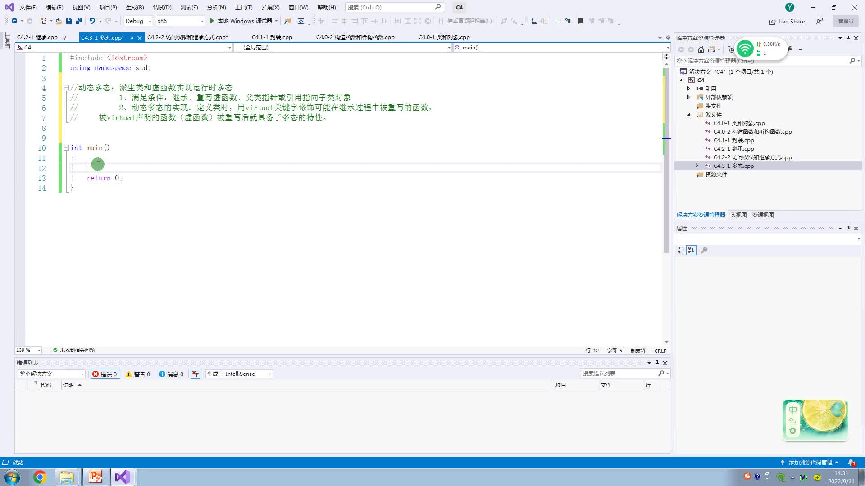Open PowerPoint from the taskbar

(96, 477)
